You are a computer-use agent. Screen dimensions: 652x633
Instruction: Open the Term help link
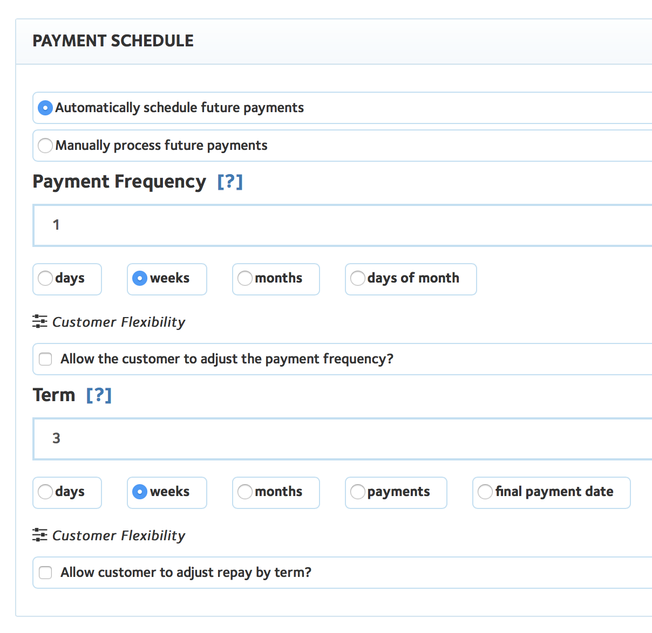click(x=99, y=395)
